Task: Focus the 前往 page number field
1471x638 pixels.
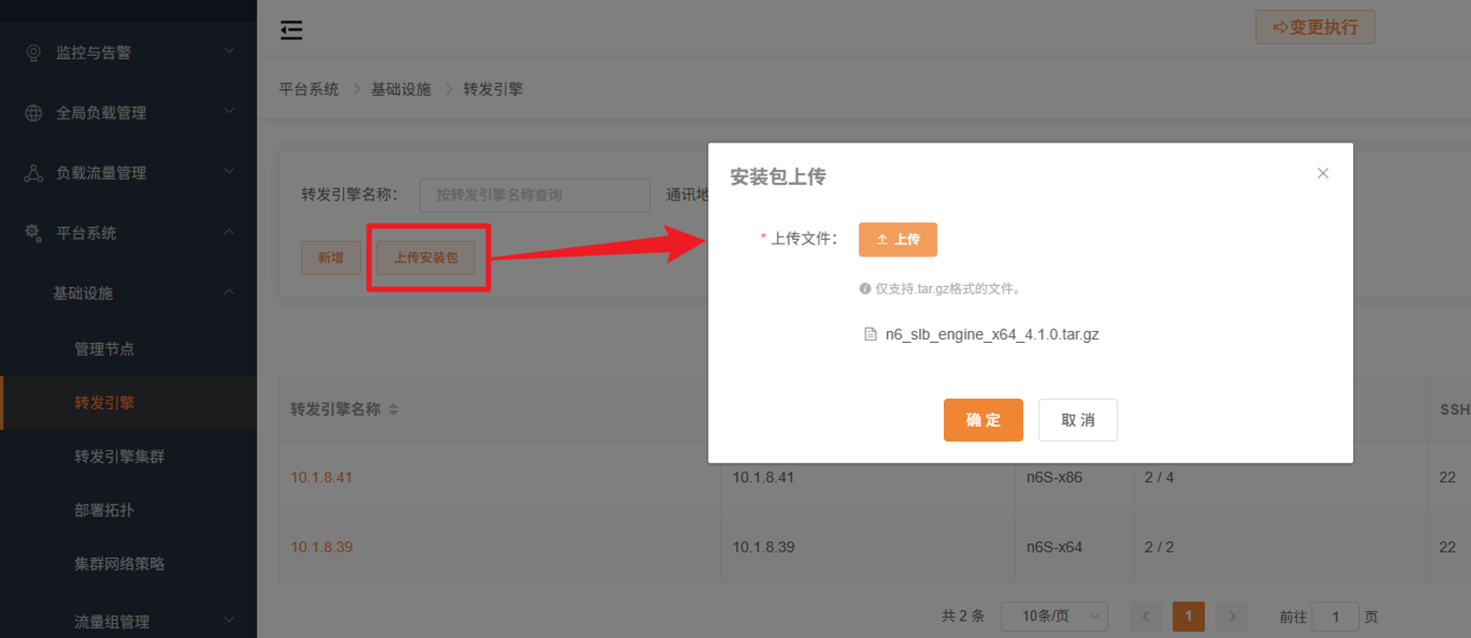Action: tap(1336, 617)
